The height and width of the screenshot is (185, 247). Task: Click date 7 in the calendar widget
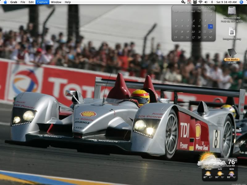click(x=199, y=21)
